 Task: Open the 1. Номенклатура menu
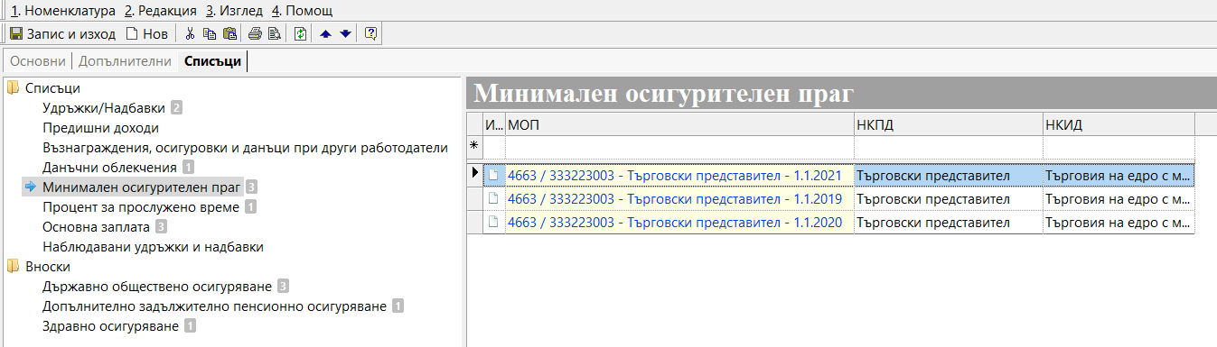click(62, 11)
